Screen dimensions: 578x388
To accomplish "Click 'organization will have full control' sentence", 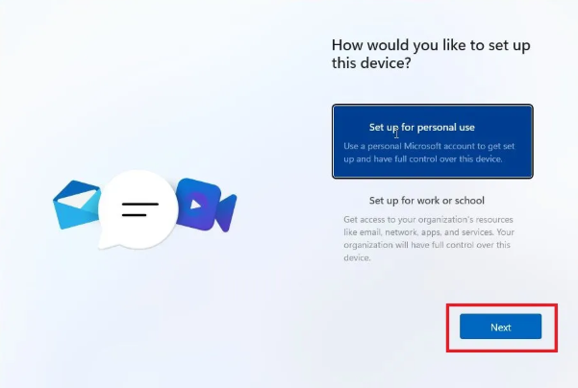I will point(427,245).
